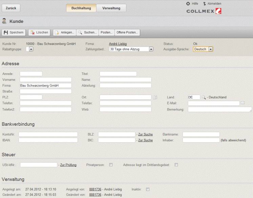253x198 pixels.
Task: Open the Posten button
Action: (x=106, y=33)
